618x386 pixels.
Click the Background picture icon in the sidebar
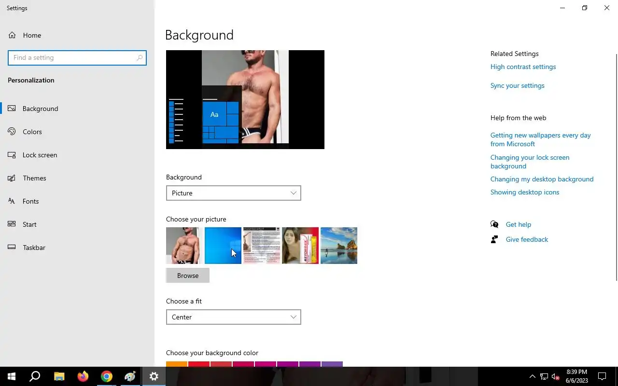(x=12, y=109)
